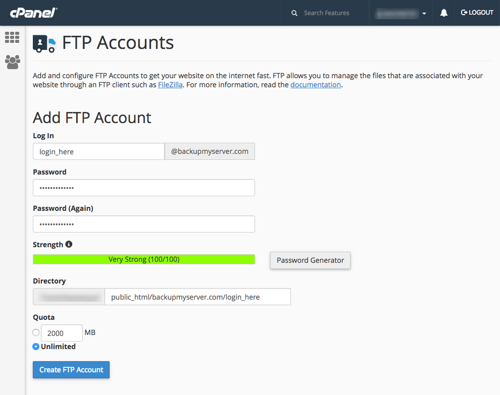Click the FTP Accounts truck icon
The height and width of the screenshot is (395, 500).
point(44,43)
